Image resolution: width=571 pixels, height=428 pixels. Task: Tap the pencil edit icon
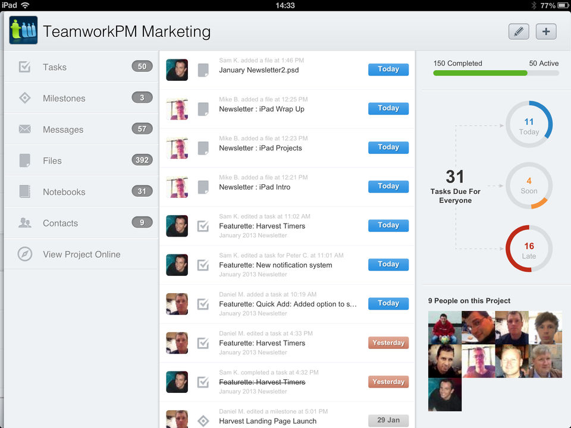pos(519,32)
